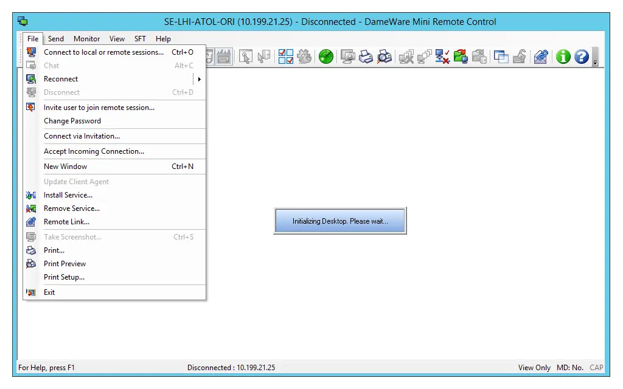Select New Window from the File menu

point(65,166)
